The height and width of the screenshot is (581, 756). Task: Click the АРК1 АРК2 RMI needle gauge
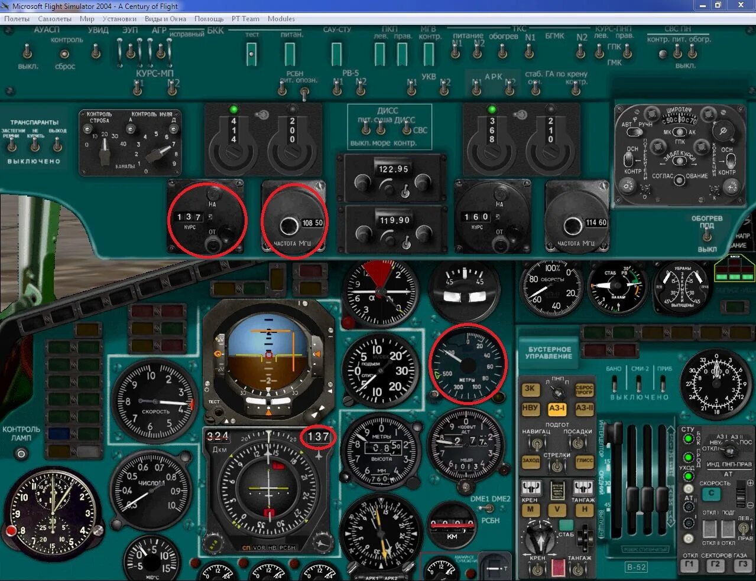381,535
